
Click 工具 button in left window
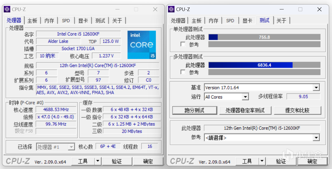coord(83,161)
